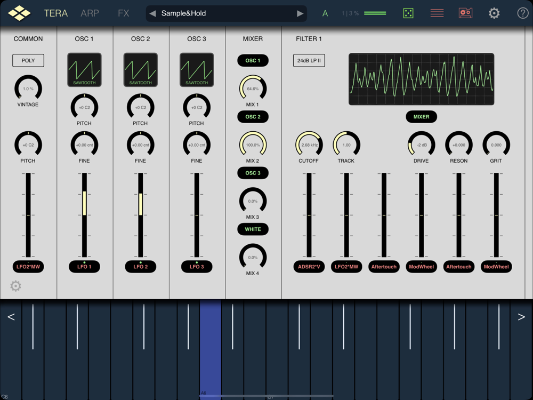This screenshot has width=533, height=400.
Task: Toggle the WHITE noise source button
Action: [x=253, y=229]
